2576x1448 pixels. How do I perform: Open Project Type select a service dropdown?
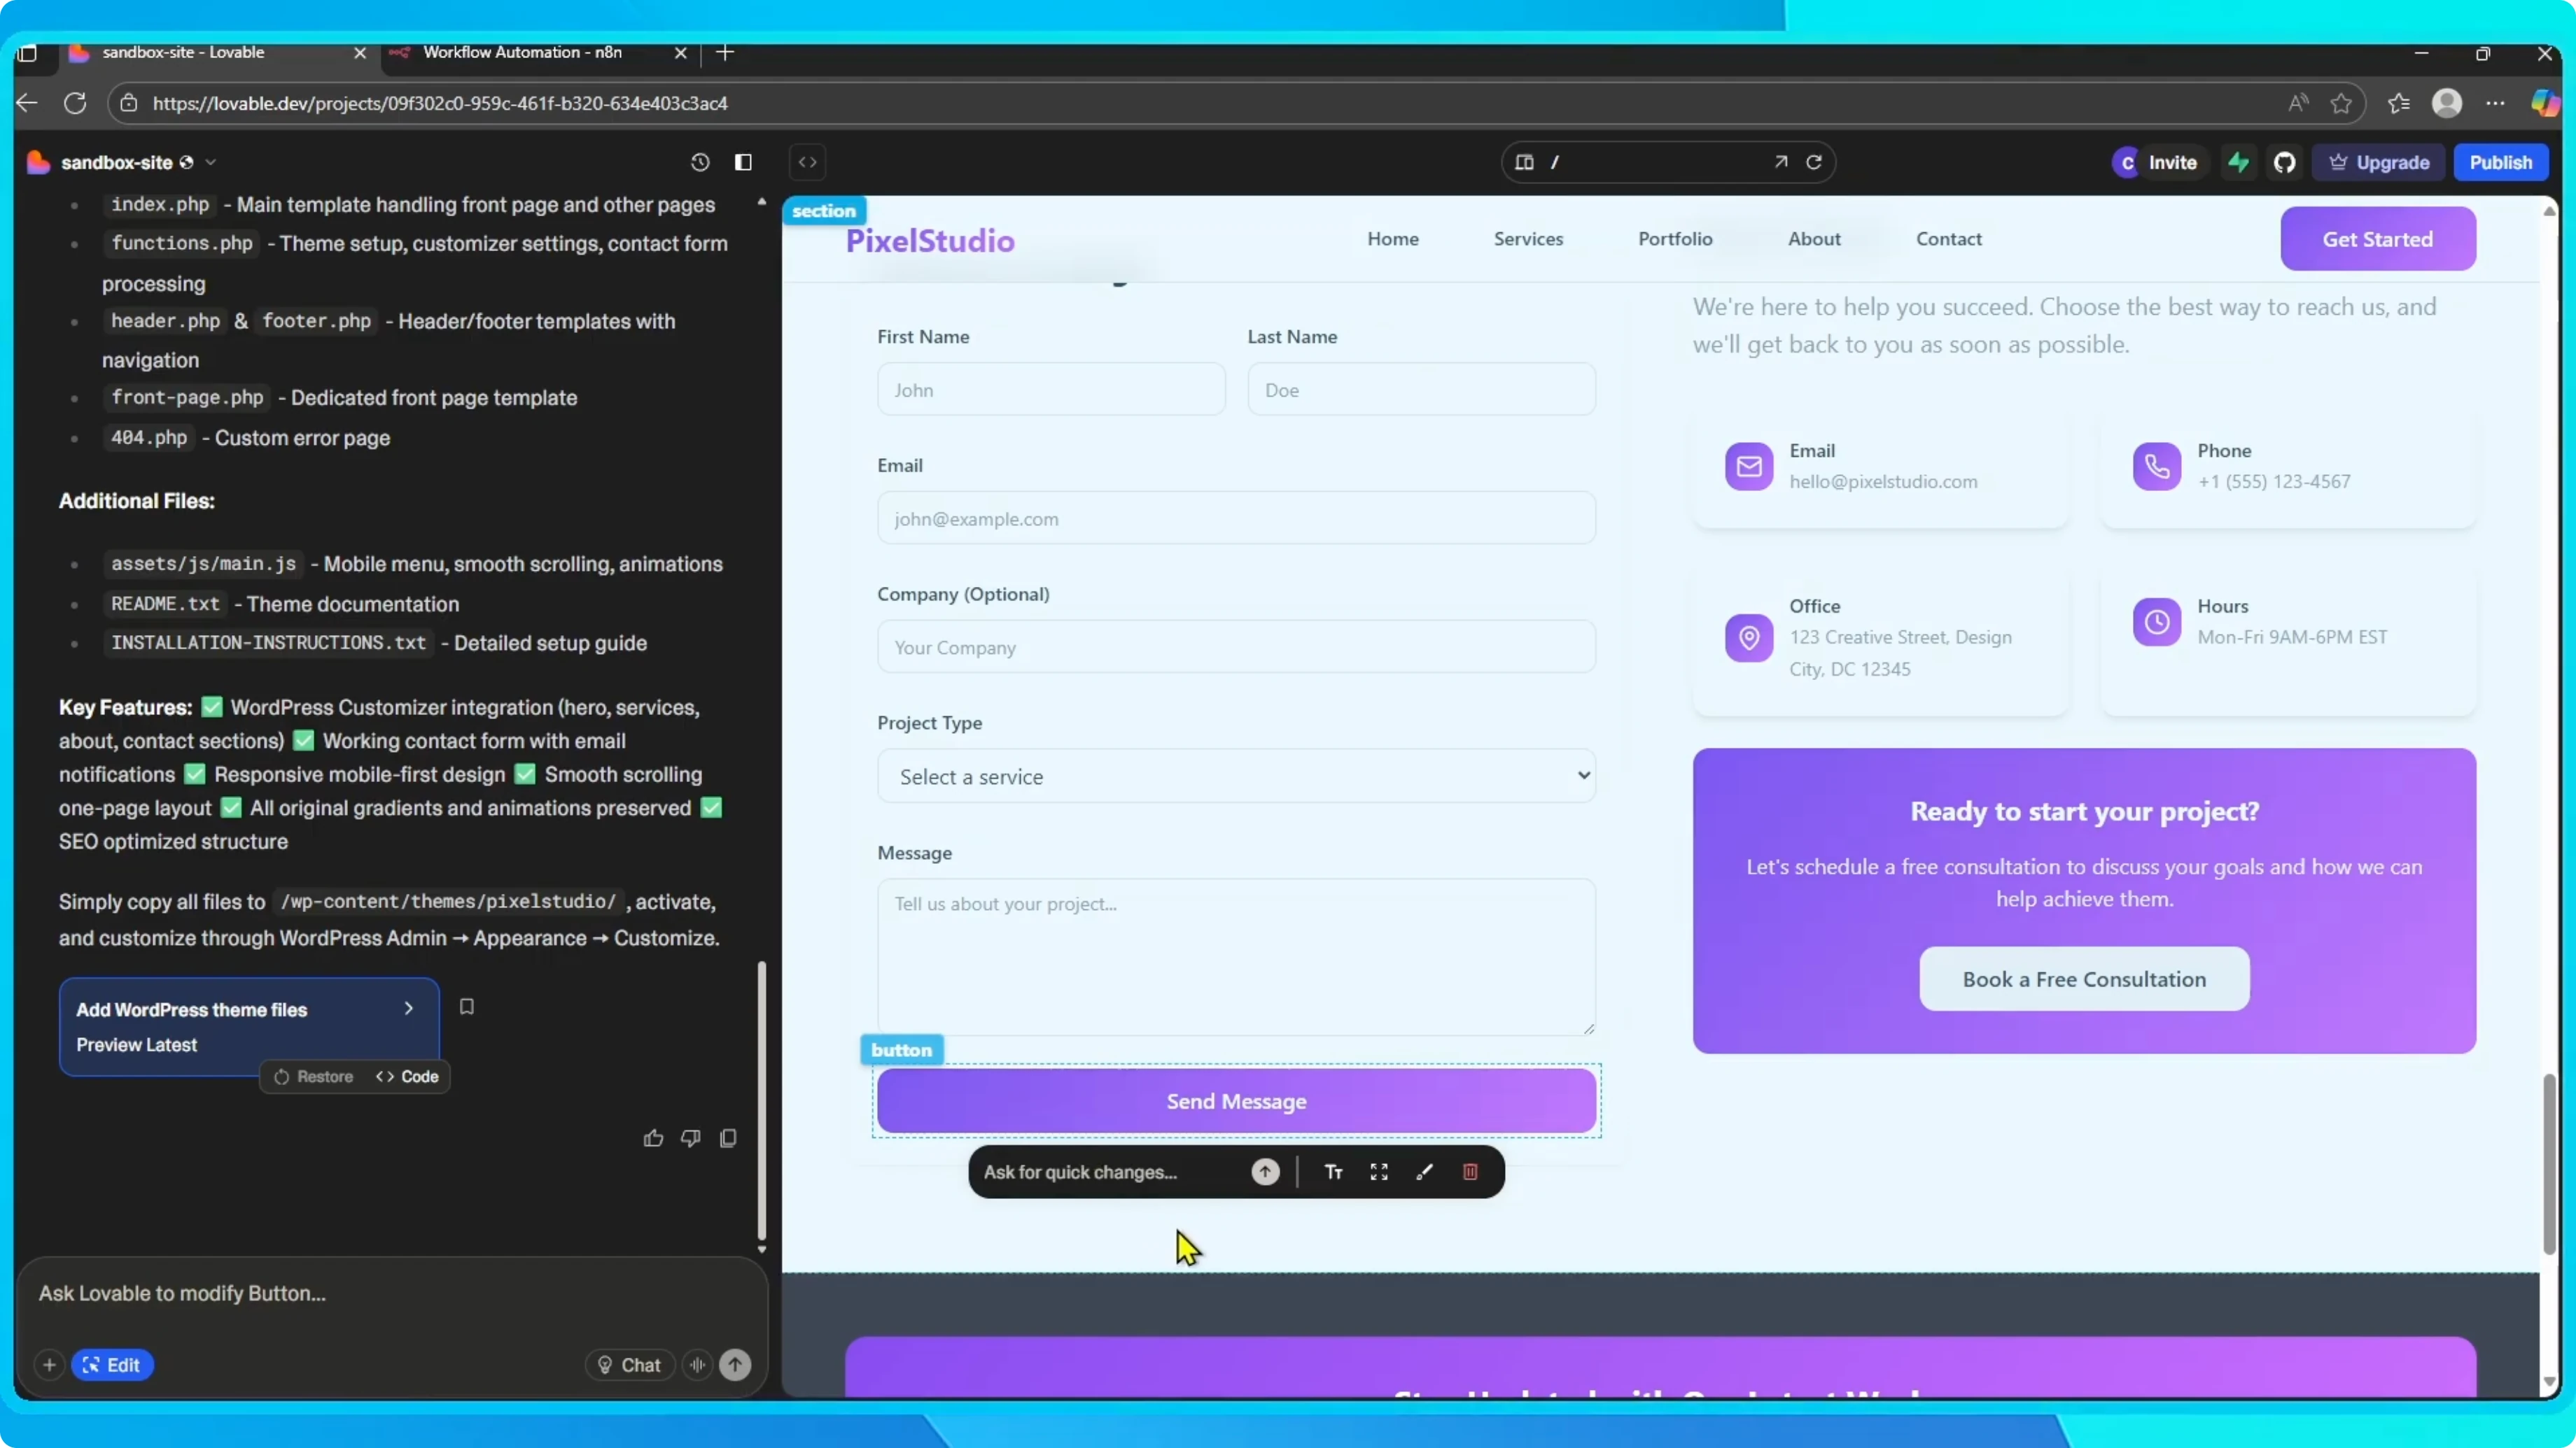(1236, 776)
